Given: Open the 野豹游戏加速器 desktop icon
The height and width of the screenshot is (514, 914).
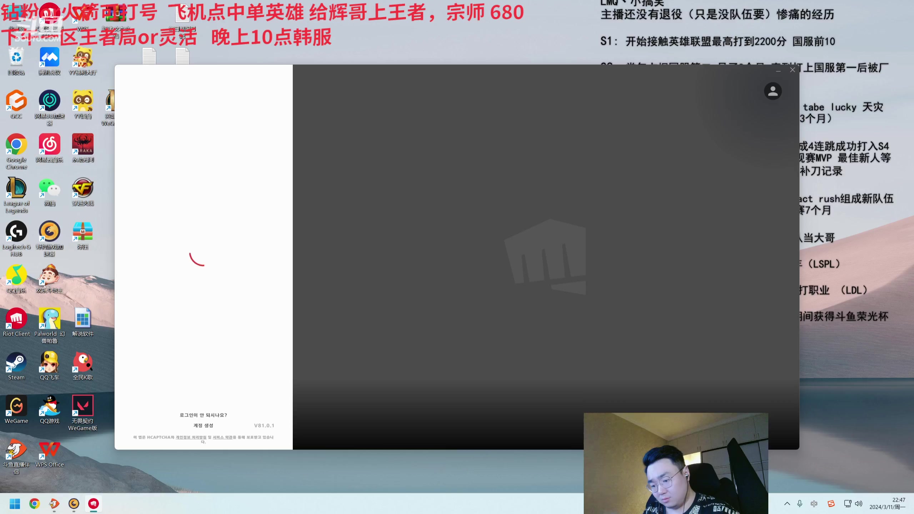Looking at the screenshot, I should coord(50,238).
